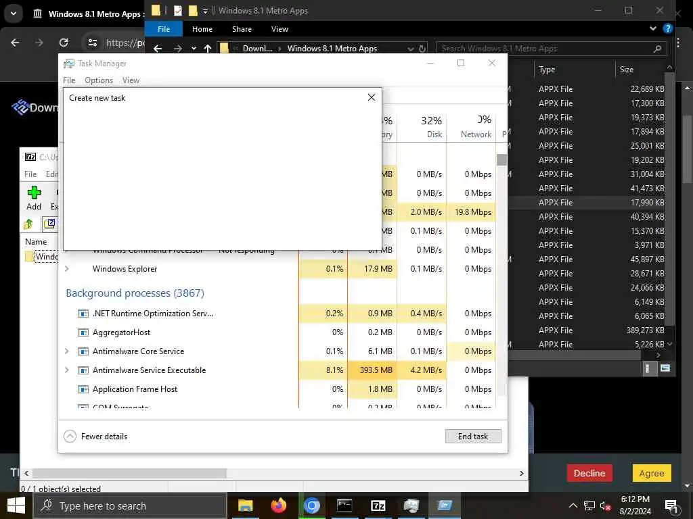
Task: Click the yellow Agree button
Action: point(652,473)
